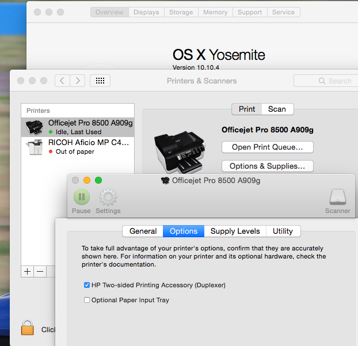Viewport: 358px width, 346px height.
Task: Click the large Officejet printer image
Action: [180, 152]
